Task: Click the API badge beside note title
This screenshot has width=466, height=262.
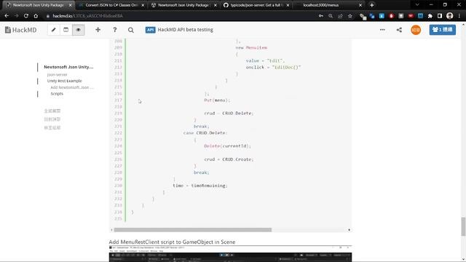Action: 151,30
